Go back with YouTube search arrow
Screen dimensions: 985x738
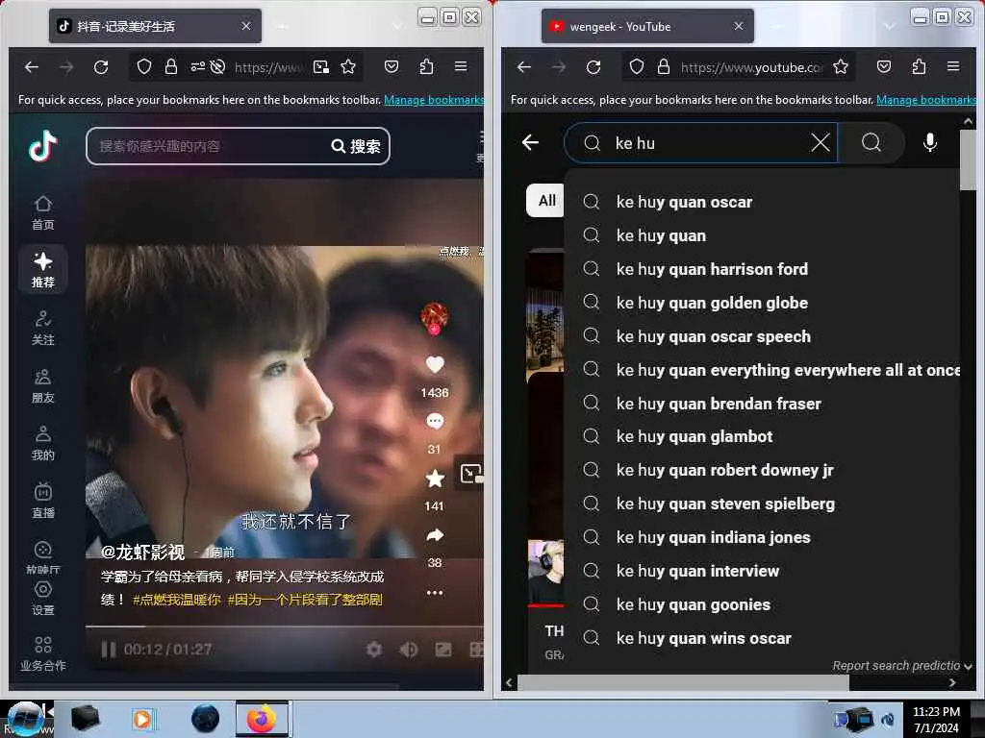530,143
